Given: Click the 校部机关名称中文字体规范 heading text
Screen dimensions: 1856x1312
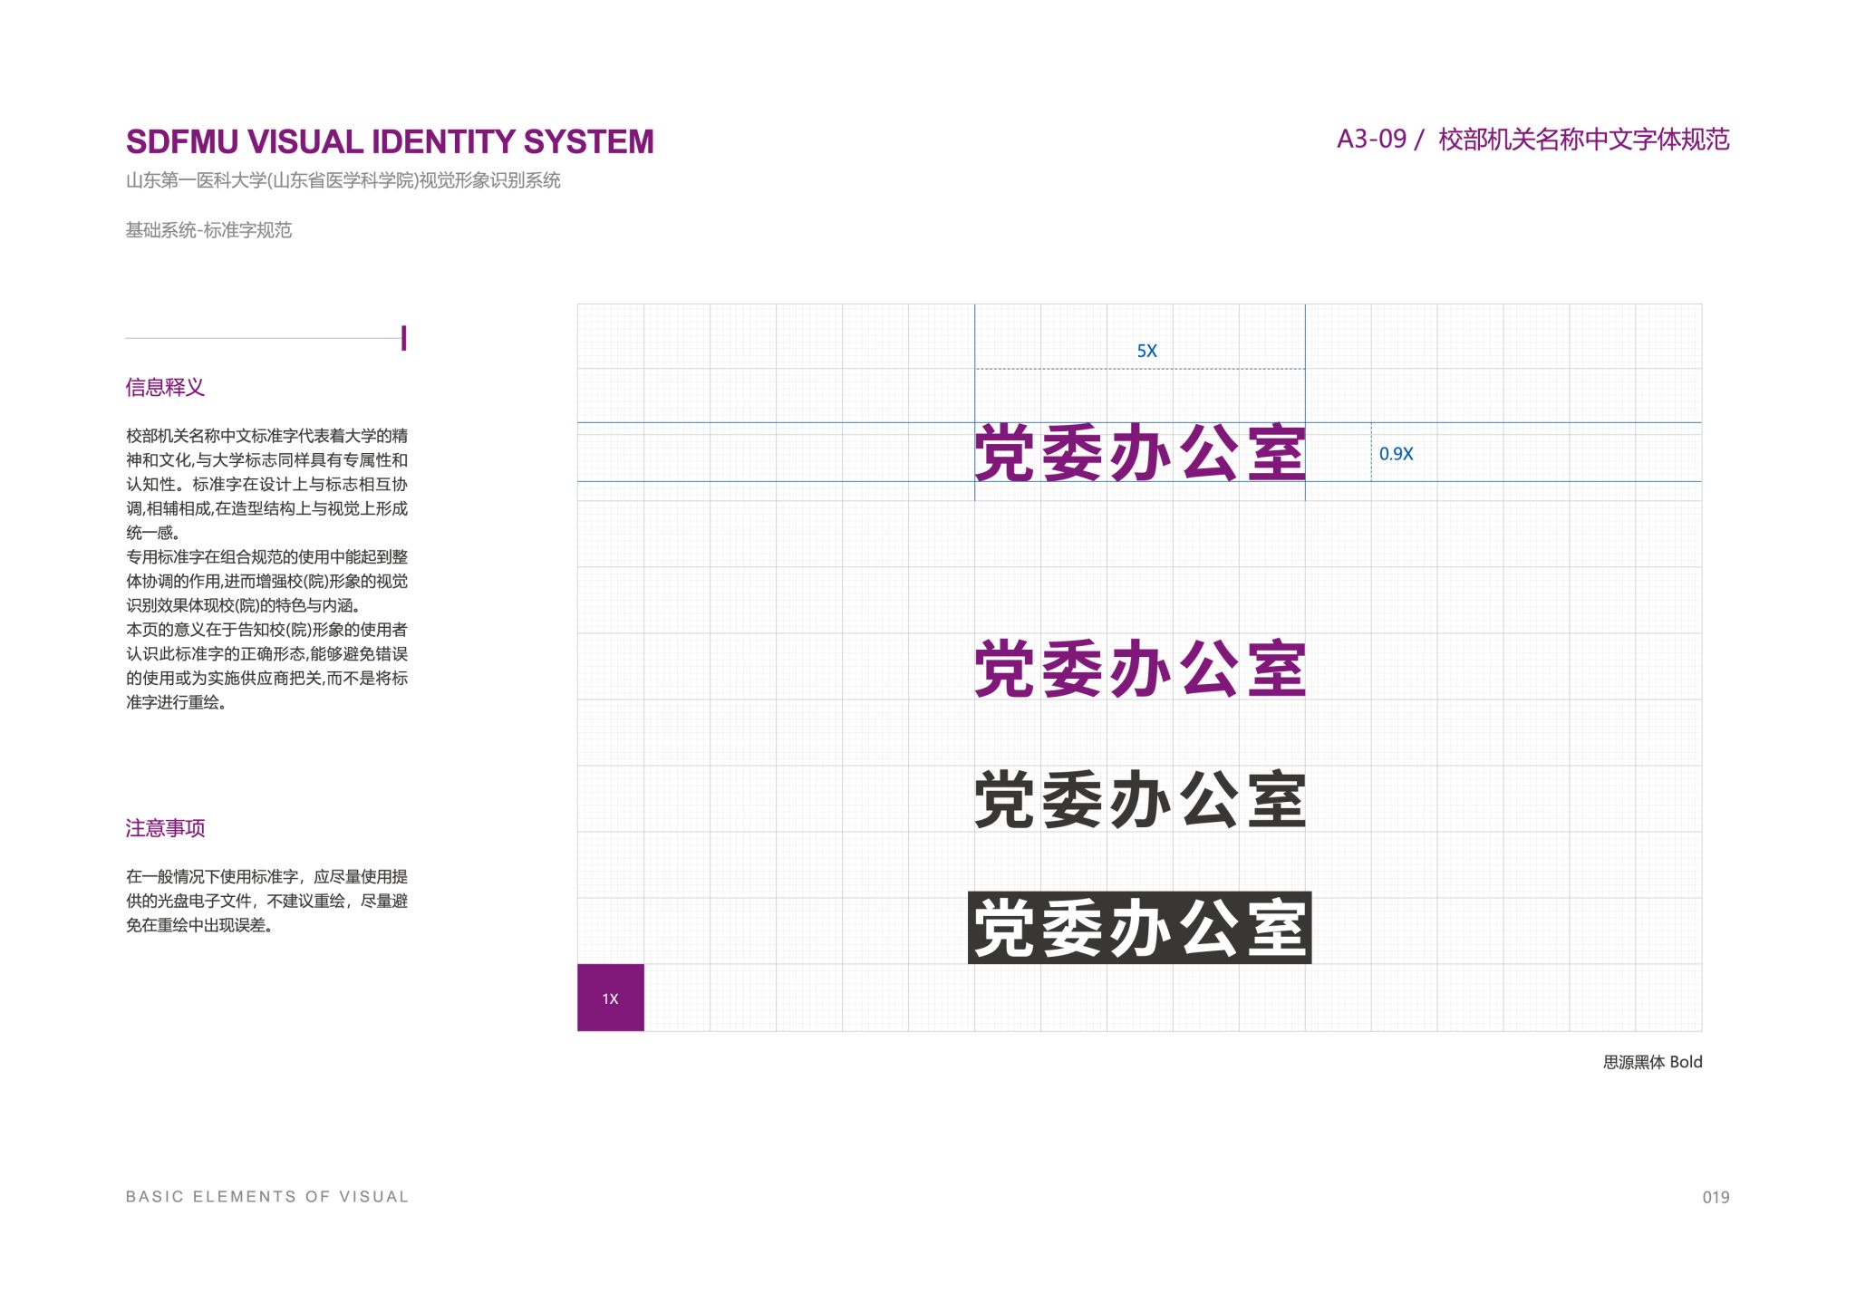Looking at the screenshot, I should pos(1583,140).
